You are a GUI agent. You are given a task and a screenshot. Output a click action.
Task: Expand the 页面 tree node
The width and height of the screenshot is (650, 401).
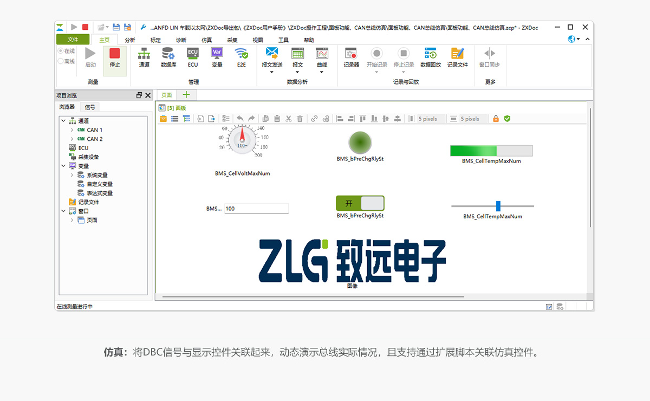72,220
